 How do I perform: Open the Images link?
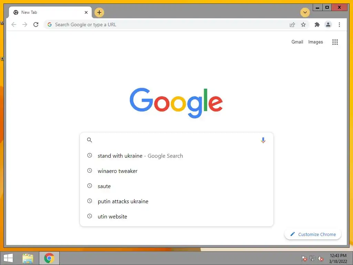pyautogui.click(x=315, y=42)
